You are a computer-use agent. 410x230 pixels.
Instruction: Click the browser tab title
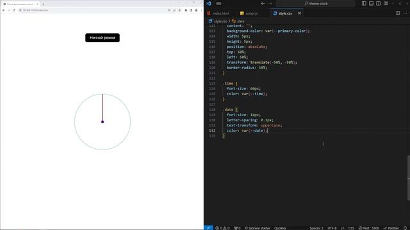(20, 4)
